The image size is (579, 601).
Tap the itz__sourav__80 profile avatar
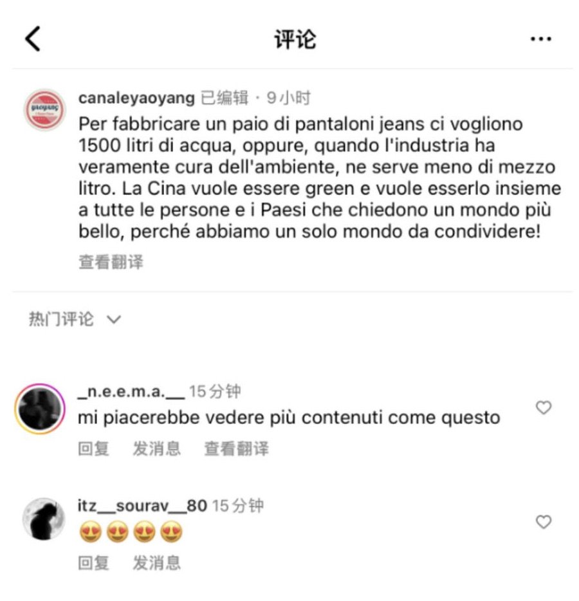pyautogui.click(x=44, y=519)
